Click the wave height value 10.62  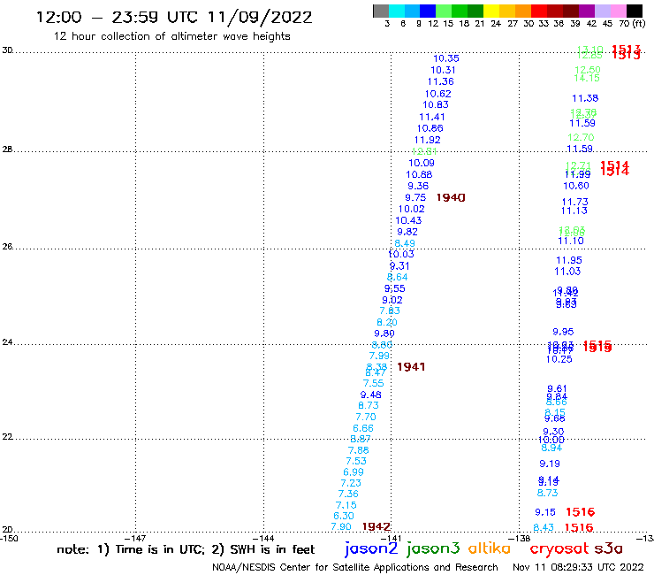point(438,94)
